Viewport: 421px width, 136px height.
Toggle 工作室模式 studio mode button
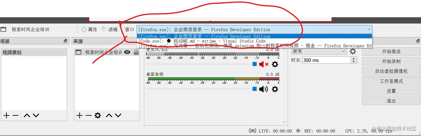391,81
